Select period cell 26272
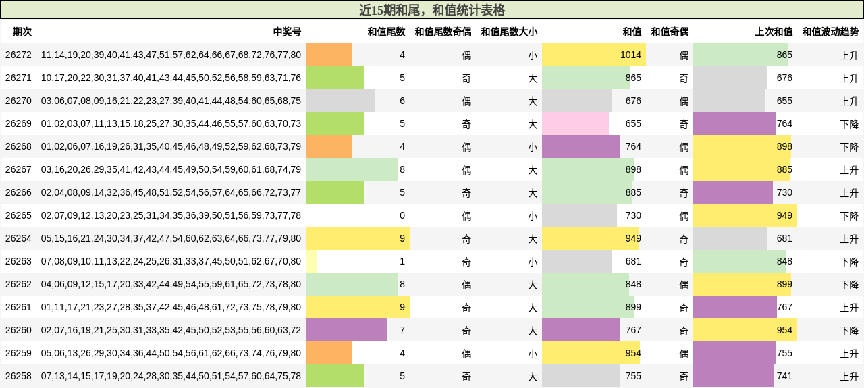 (18, 55)
